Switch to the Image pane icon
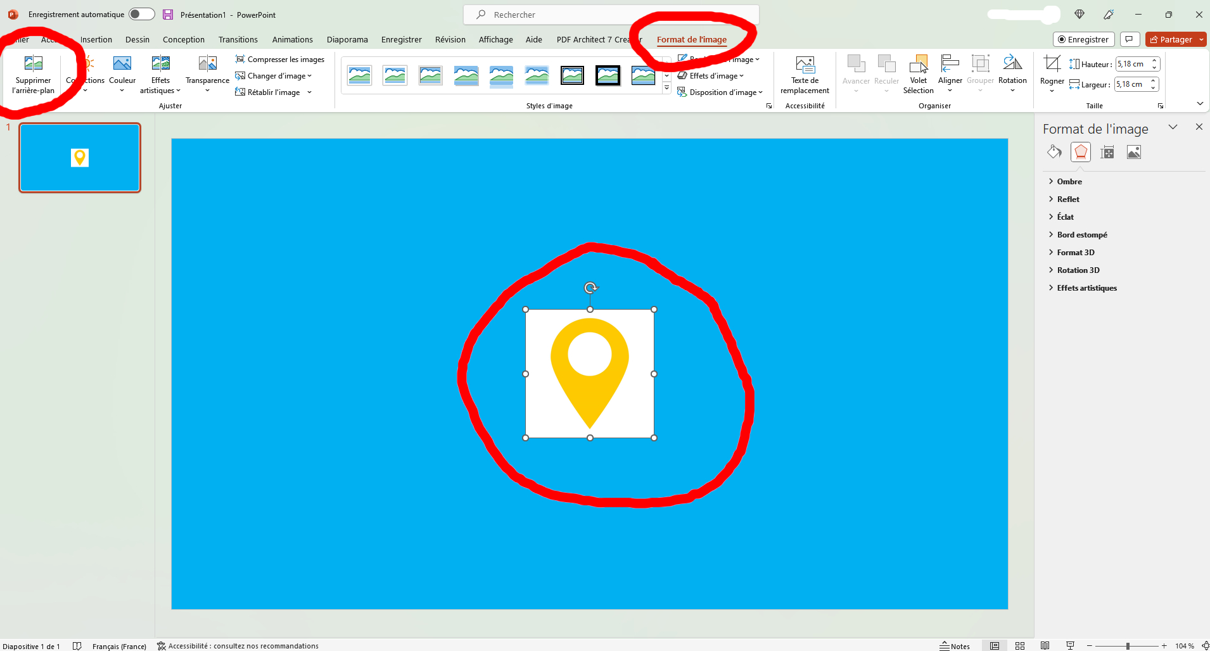 [x=1134, y=152]
